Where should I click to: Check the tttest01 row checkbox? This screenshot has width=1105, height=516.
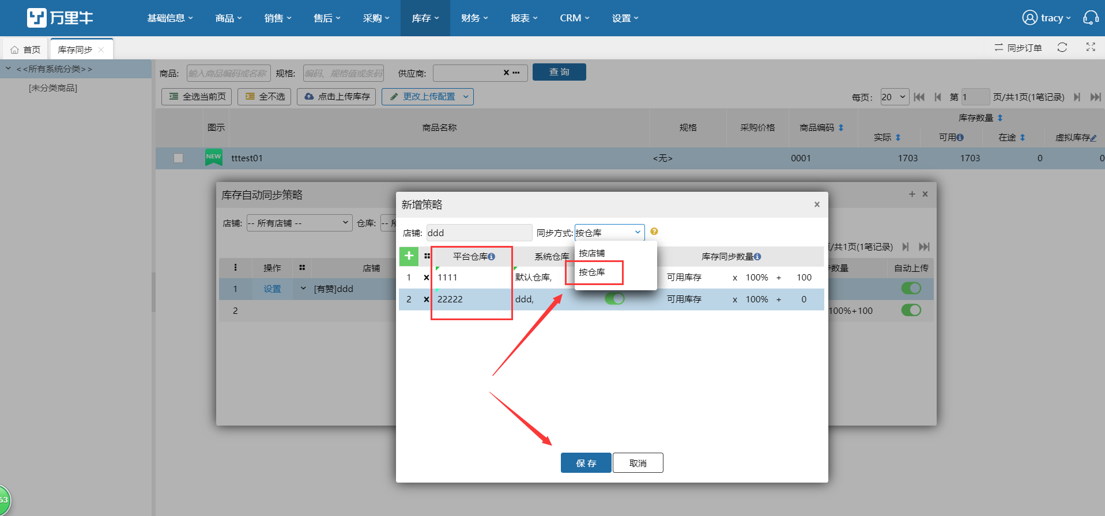[x=179, y=158]
